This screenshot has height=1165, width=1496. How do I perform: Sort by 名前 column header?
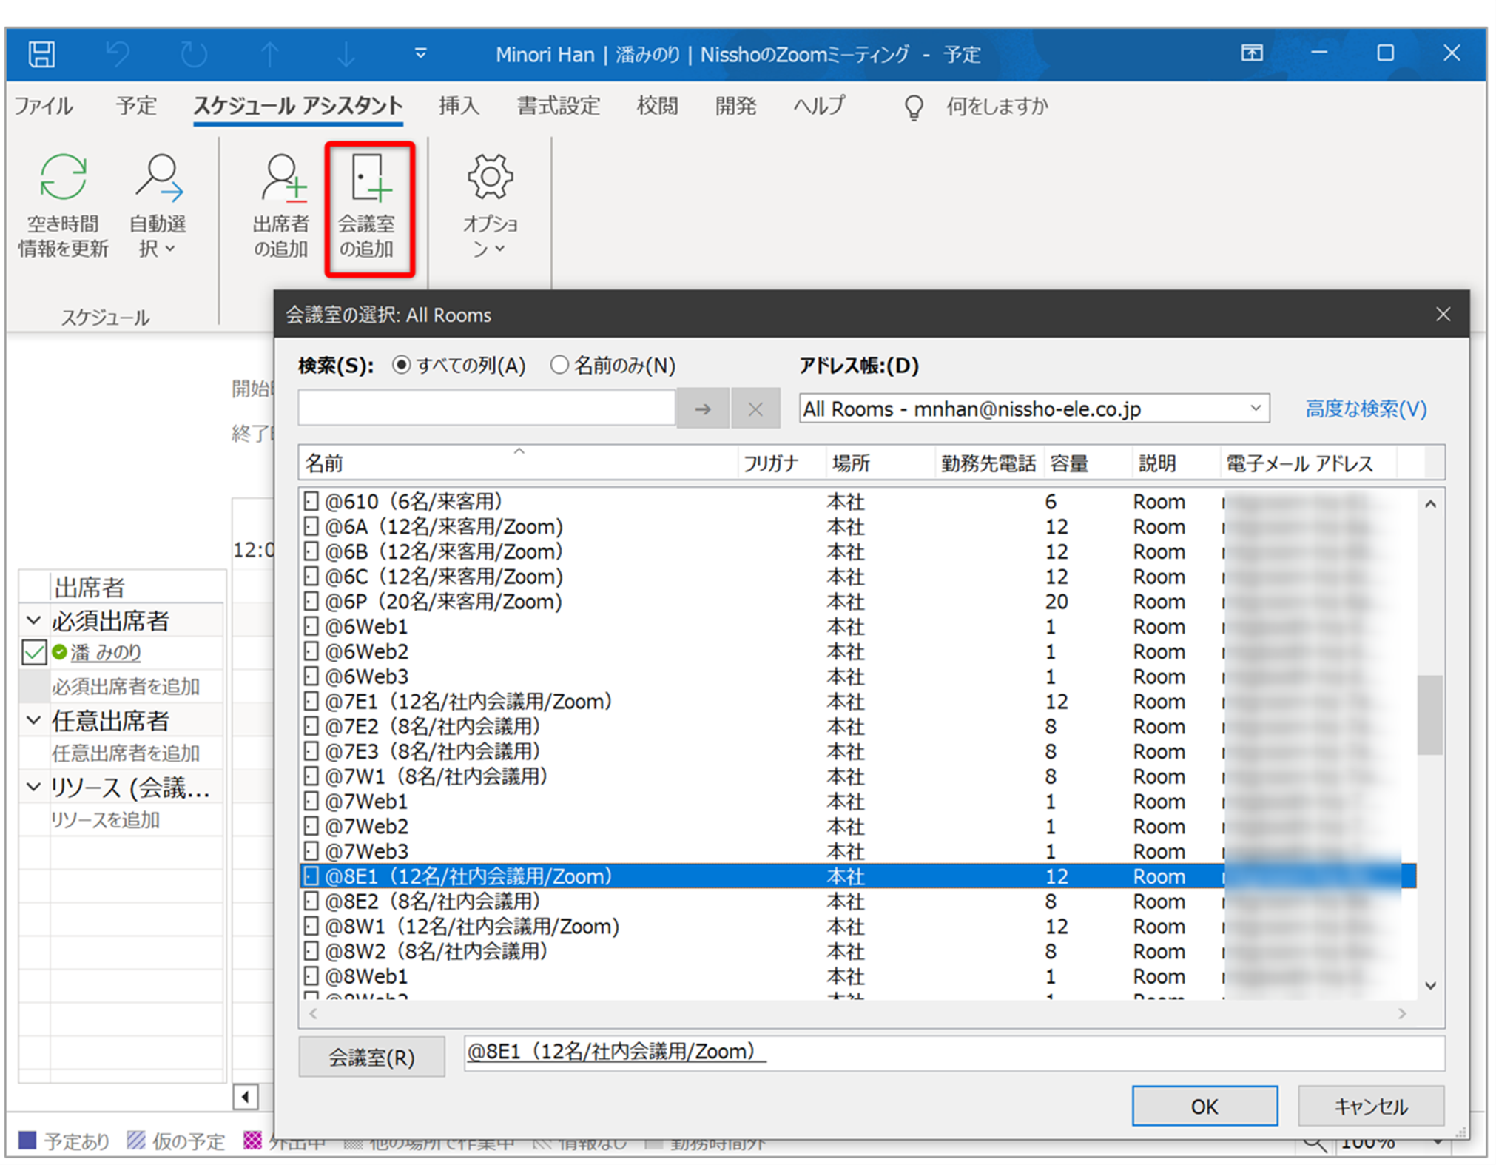518,463
